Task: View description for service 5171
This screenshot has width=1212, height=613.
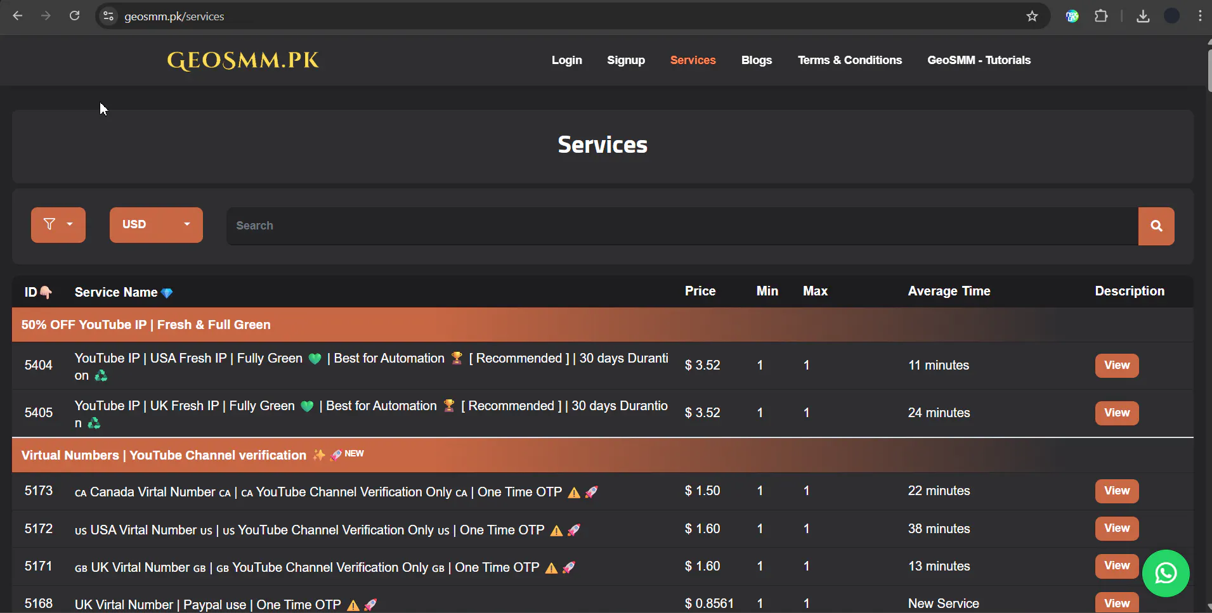Action: 1117,565
